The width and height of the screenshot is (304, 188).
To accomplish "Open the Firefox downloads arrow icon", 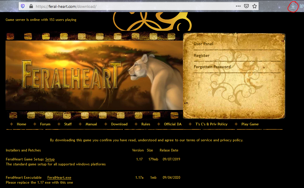I will (x=293, y=6).
